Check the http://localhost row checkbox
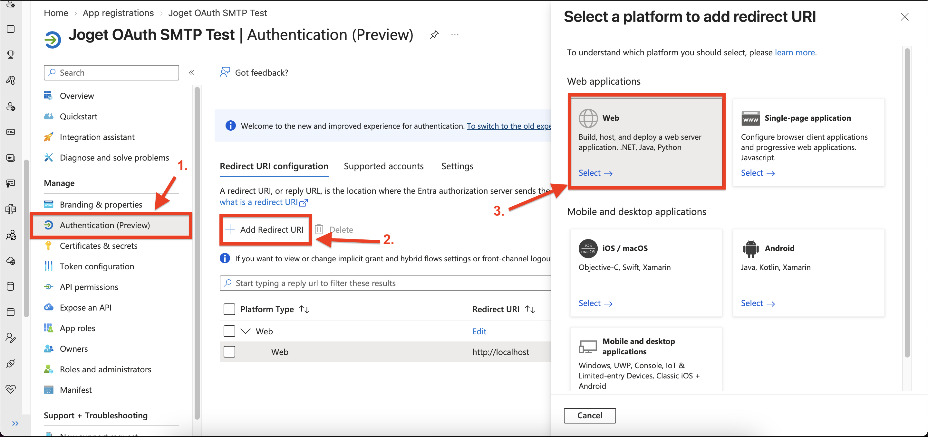This screenshot has width=928, height=437. 229,351
